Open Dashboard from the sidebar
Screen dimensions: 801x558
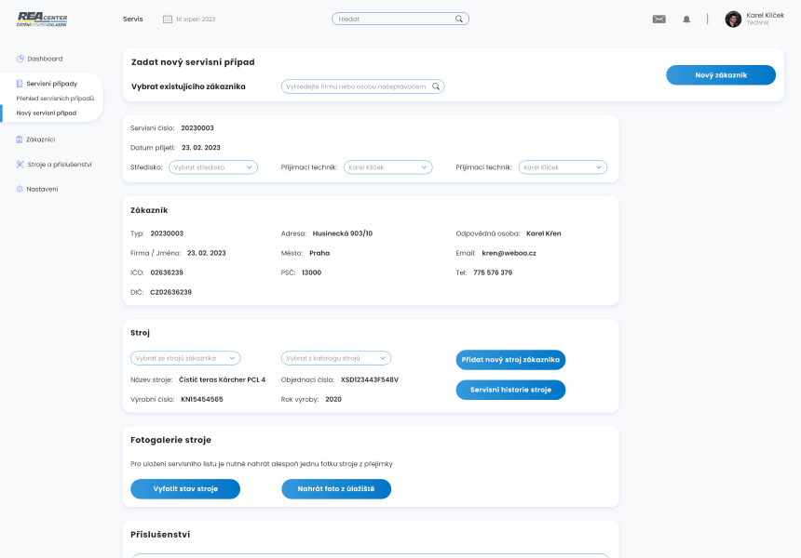[44, 59]
